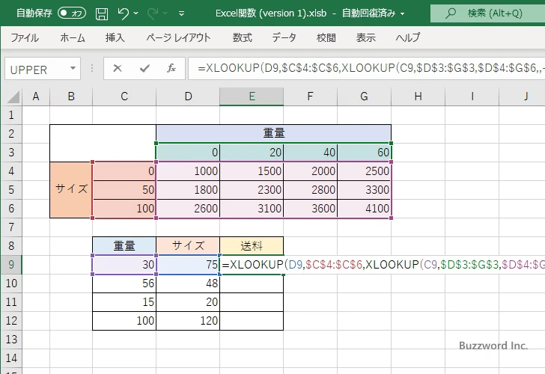Click cell C10 containing 56

tap(124, 283)
